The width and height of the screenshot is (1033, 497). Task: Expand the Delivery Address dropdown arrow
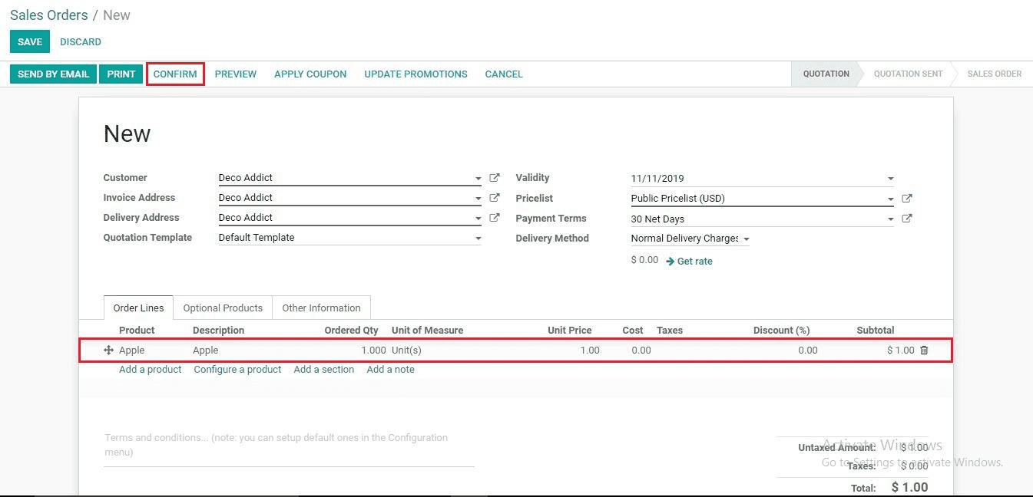pyautogui.click(x=478, y=219)
